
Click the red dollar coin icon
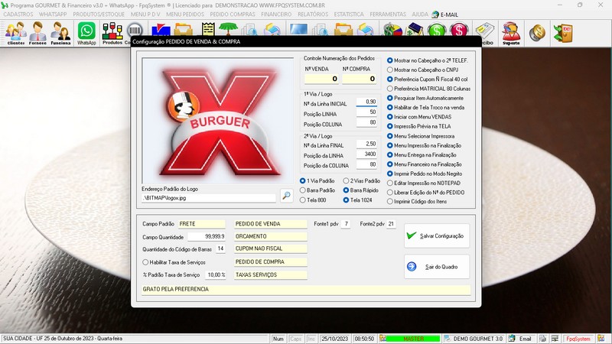tap(458, 30)
